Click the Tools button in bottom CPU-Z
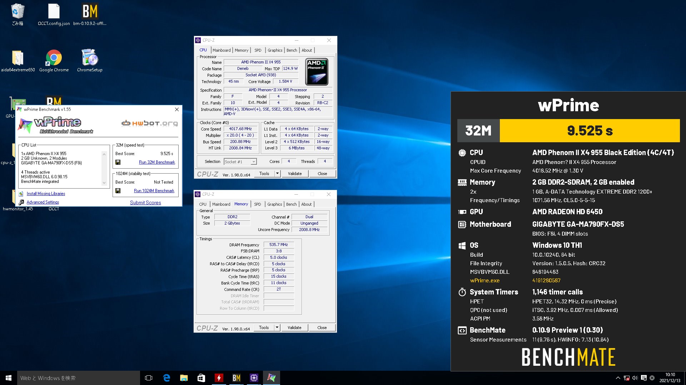Screen dimensions: 686x385 (x=264, y=328)
